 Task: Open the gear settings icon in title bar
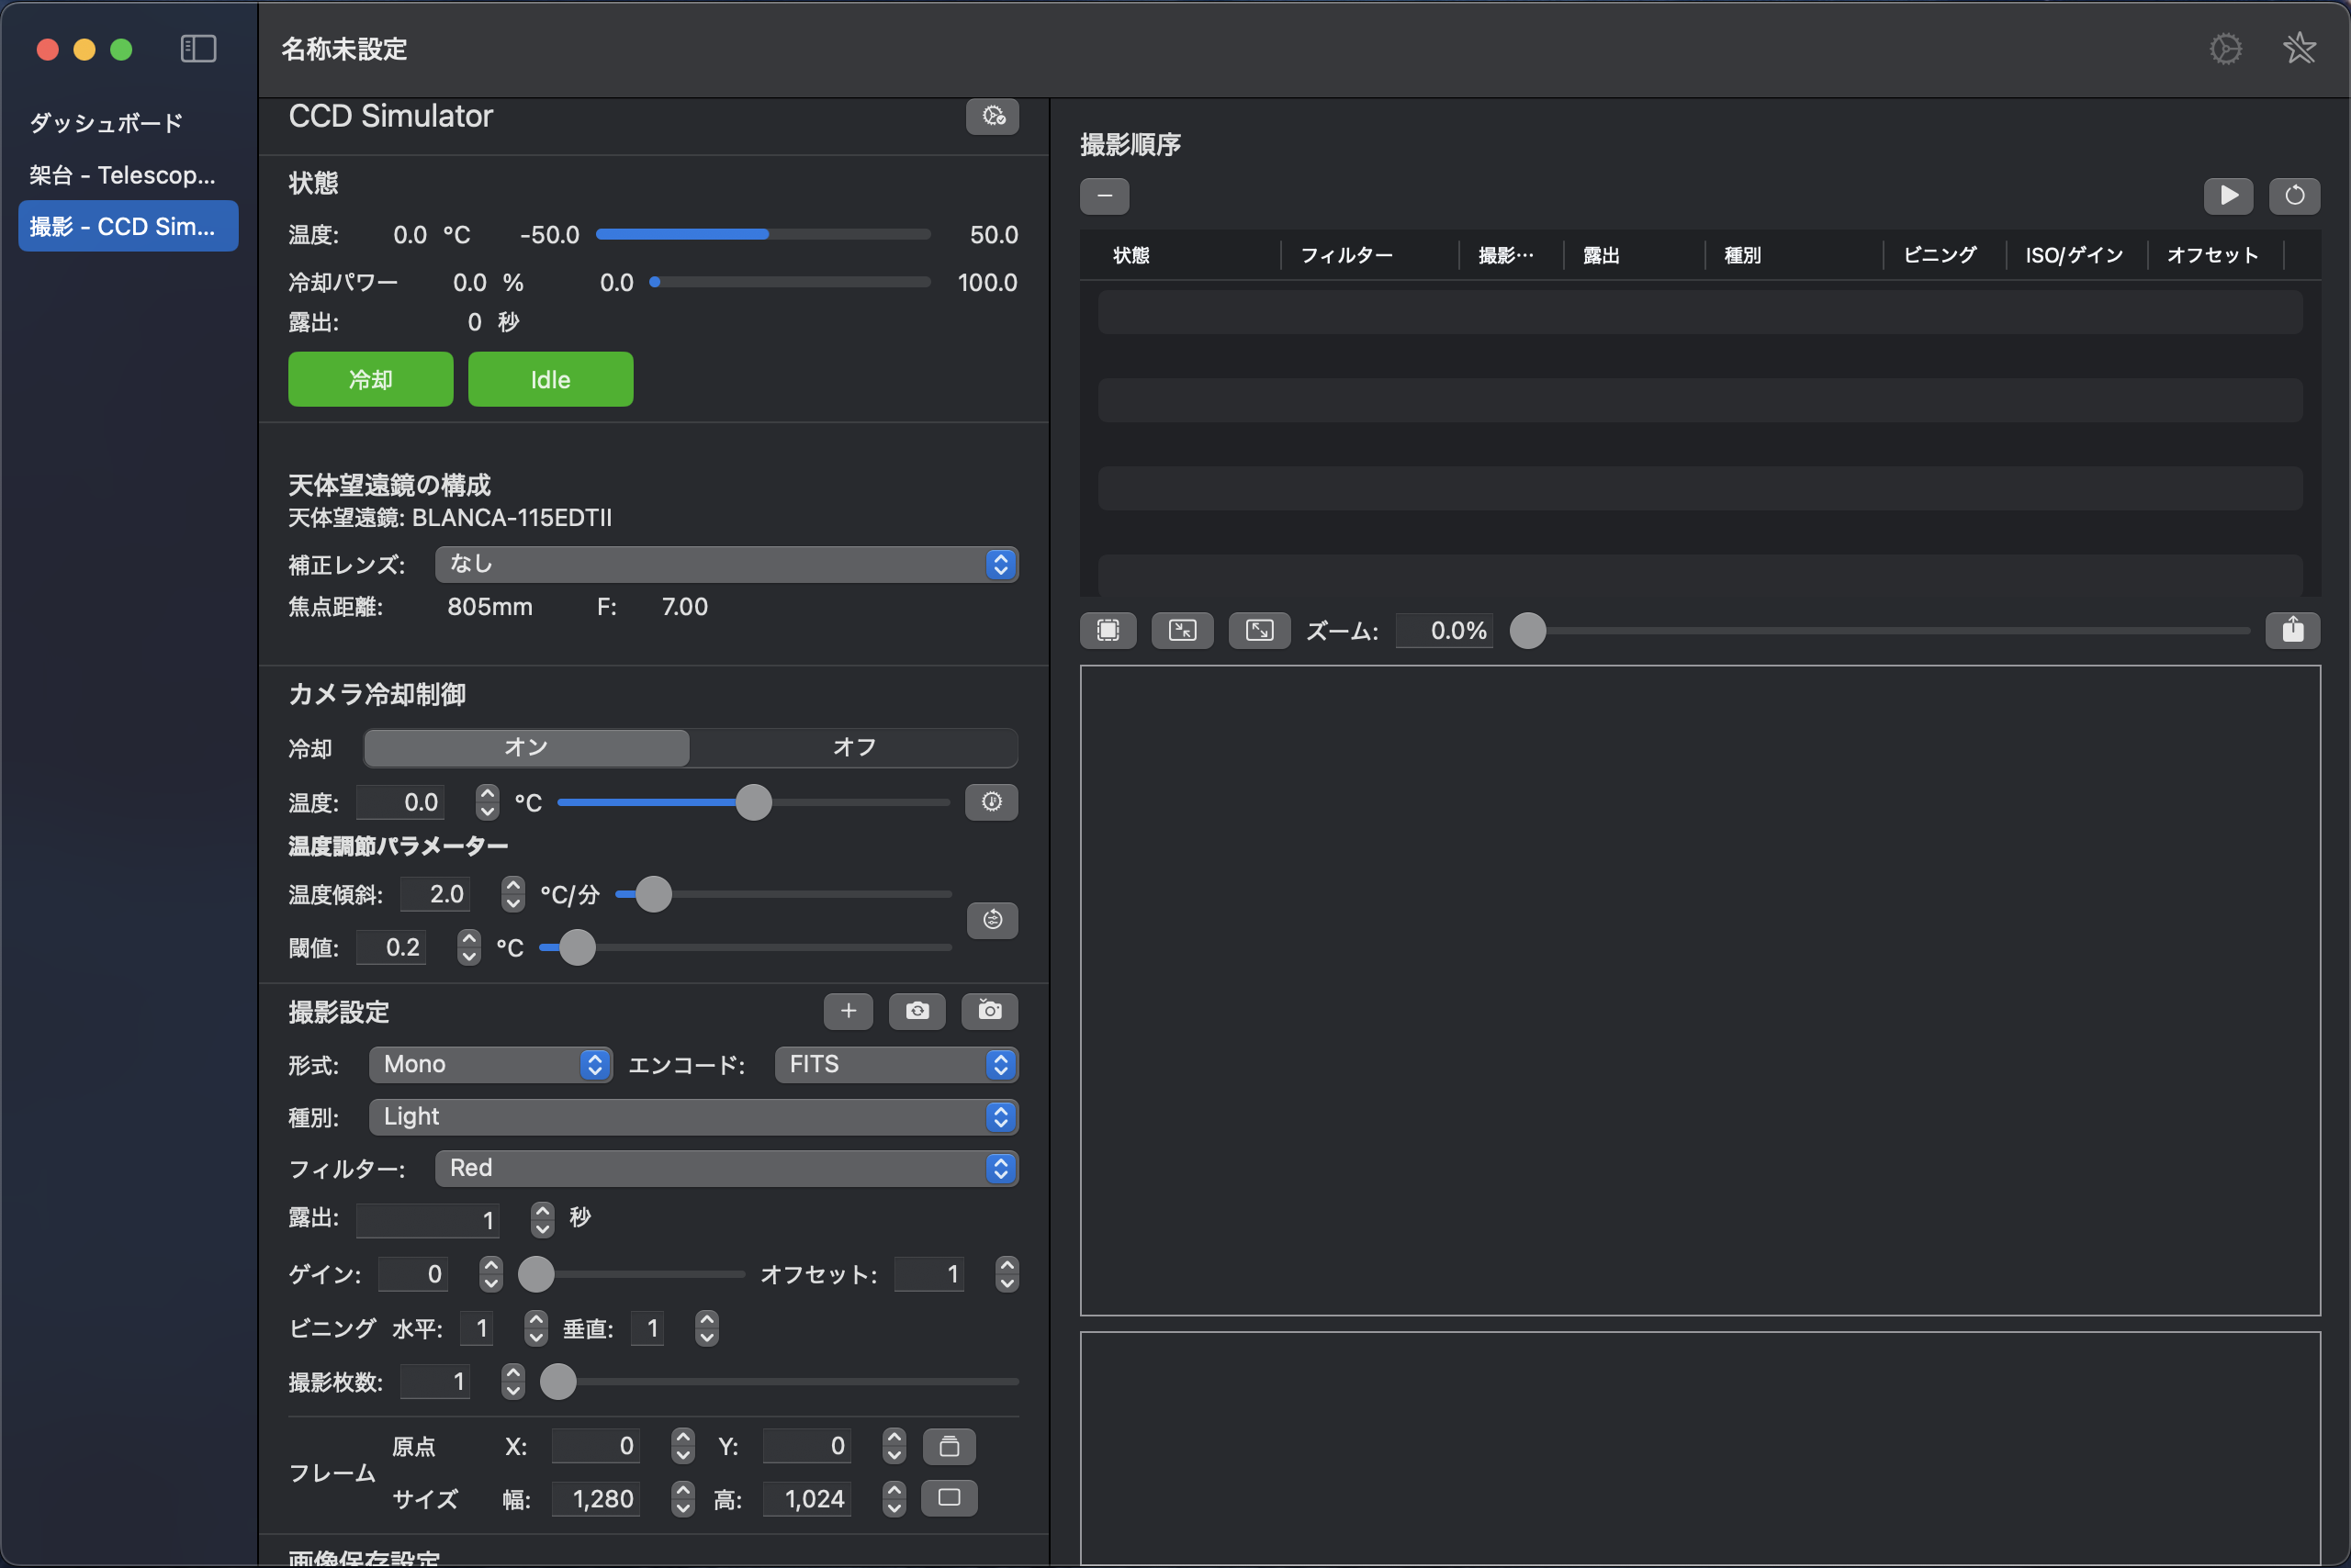(2225, 48)
